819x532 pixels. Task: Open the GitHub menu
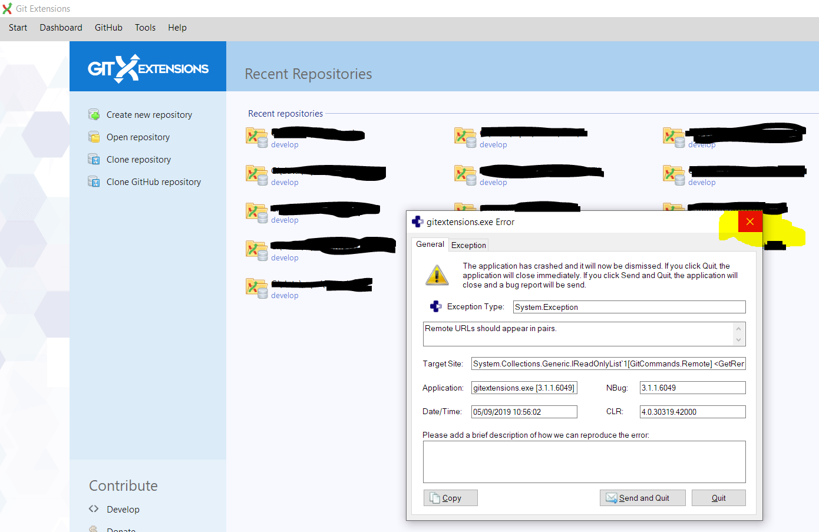pos(108,28)
